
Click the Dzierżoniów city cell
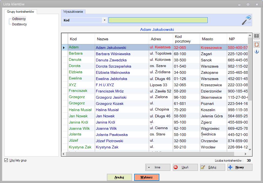pos(213,91)
